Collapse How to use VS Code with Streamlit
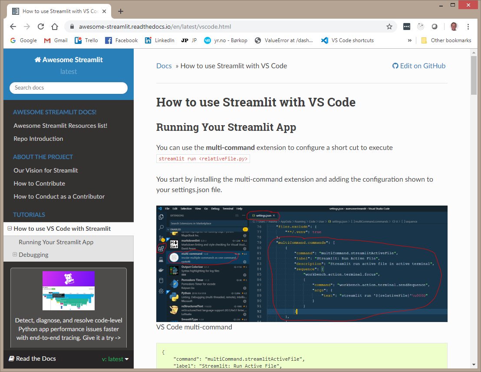 point(10,229)
